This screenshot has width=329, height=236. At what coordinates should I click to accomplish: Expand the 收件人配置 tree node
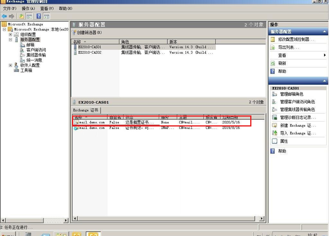point(10,65)
